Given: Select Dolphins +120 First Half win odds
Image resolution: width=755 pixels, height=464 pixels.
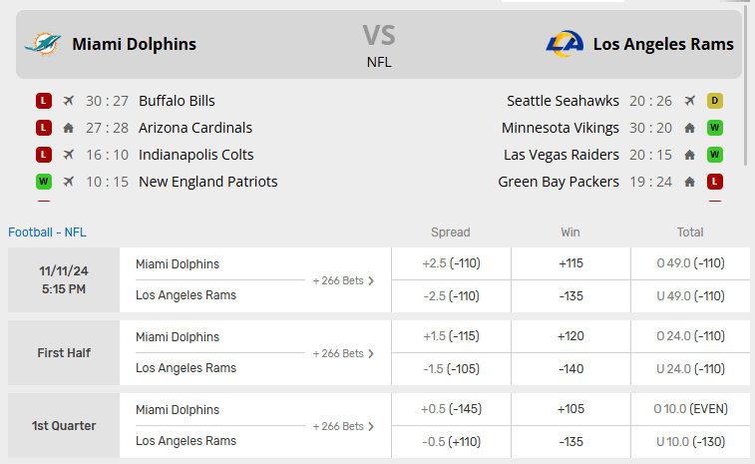Looking at the screenshot, I should click(x=570, y=336).
